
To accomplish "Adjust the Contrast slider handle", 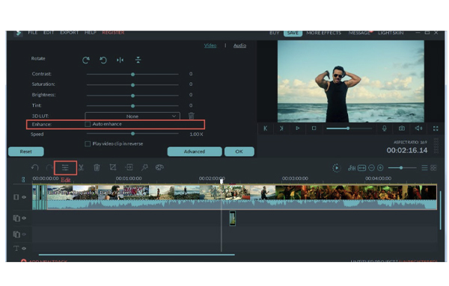I will point(132,74).
